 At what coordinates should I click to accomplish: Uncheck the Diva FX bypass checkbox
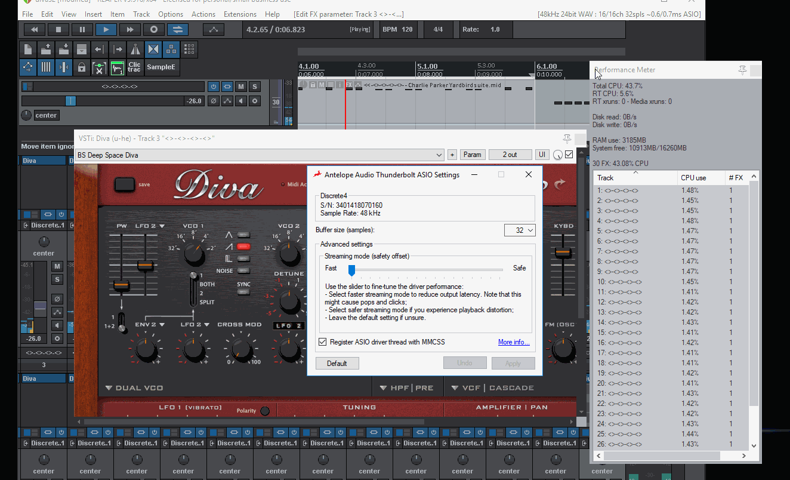coord(569,155)
